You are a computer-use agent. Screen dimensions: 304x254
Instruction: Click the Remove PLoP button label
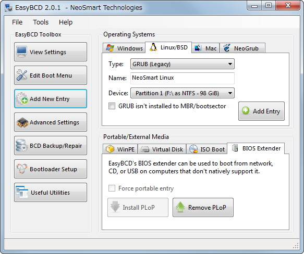pyautogui.click(x=207, y=208)
